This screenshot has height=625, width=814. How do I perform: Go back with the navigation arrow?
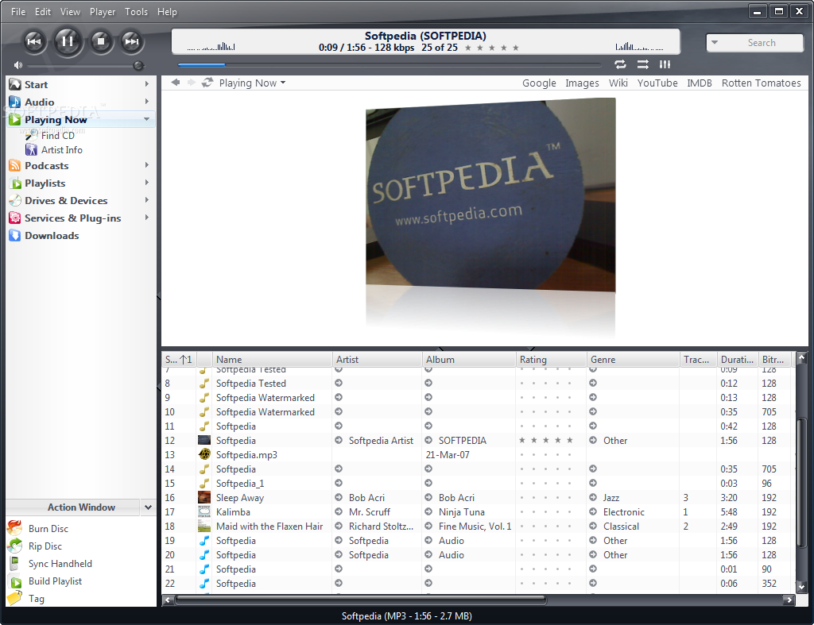coord(176,83)
